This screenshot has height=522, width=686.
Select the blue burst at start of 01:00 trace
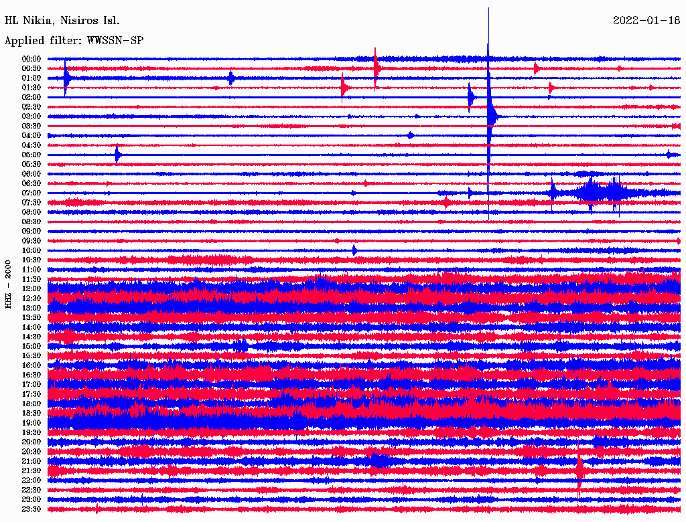coord(66,78)
